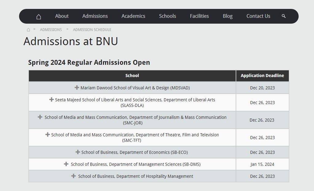Image resolution: width=314 pixels, height=191 pixels.
Task: Go to the breadcrumb home icon
Action: tap(29, 29)
